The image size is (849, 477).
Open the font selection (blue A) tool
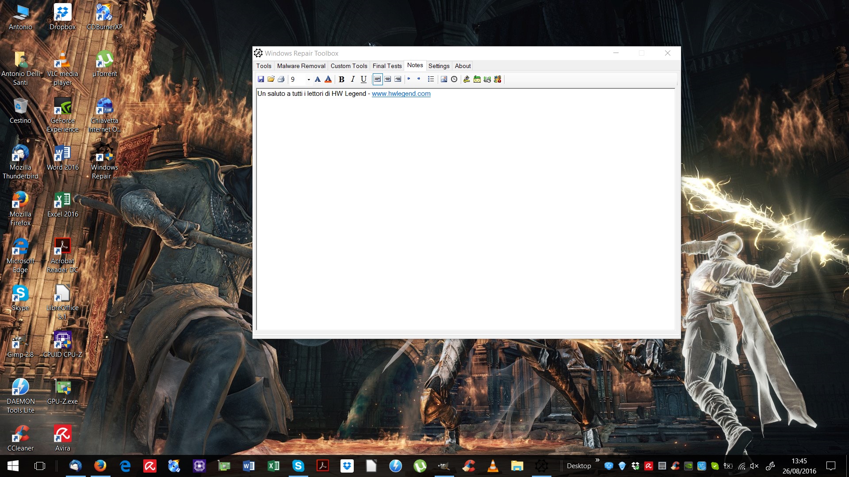point(317,79)
